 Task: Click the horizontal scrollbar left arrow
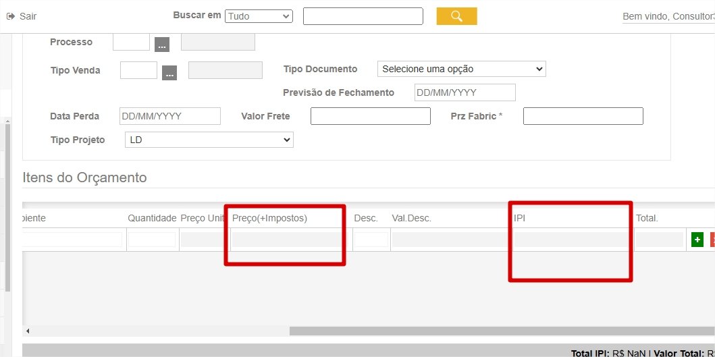pos(28,331)
